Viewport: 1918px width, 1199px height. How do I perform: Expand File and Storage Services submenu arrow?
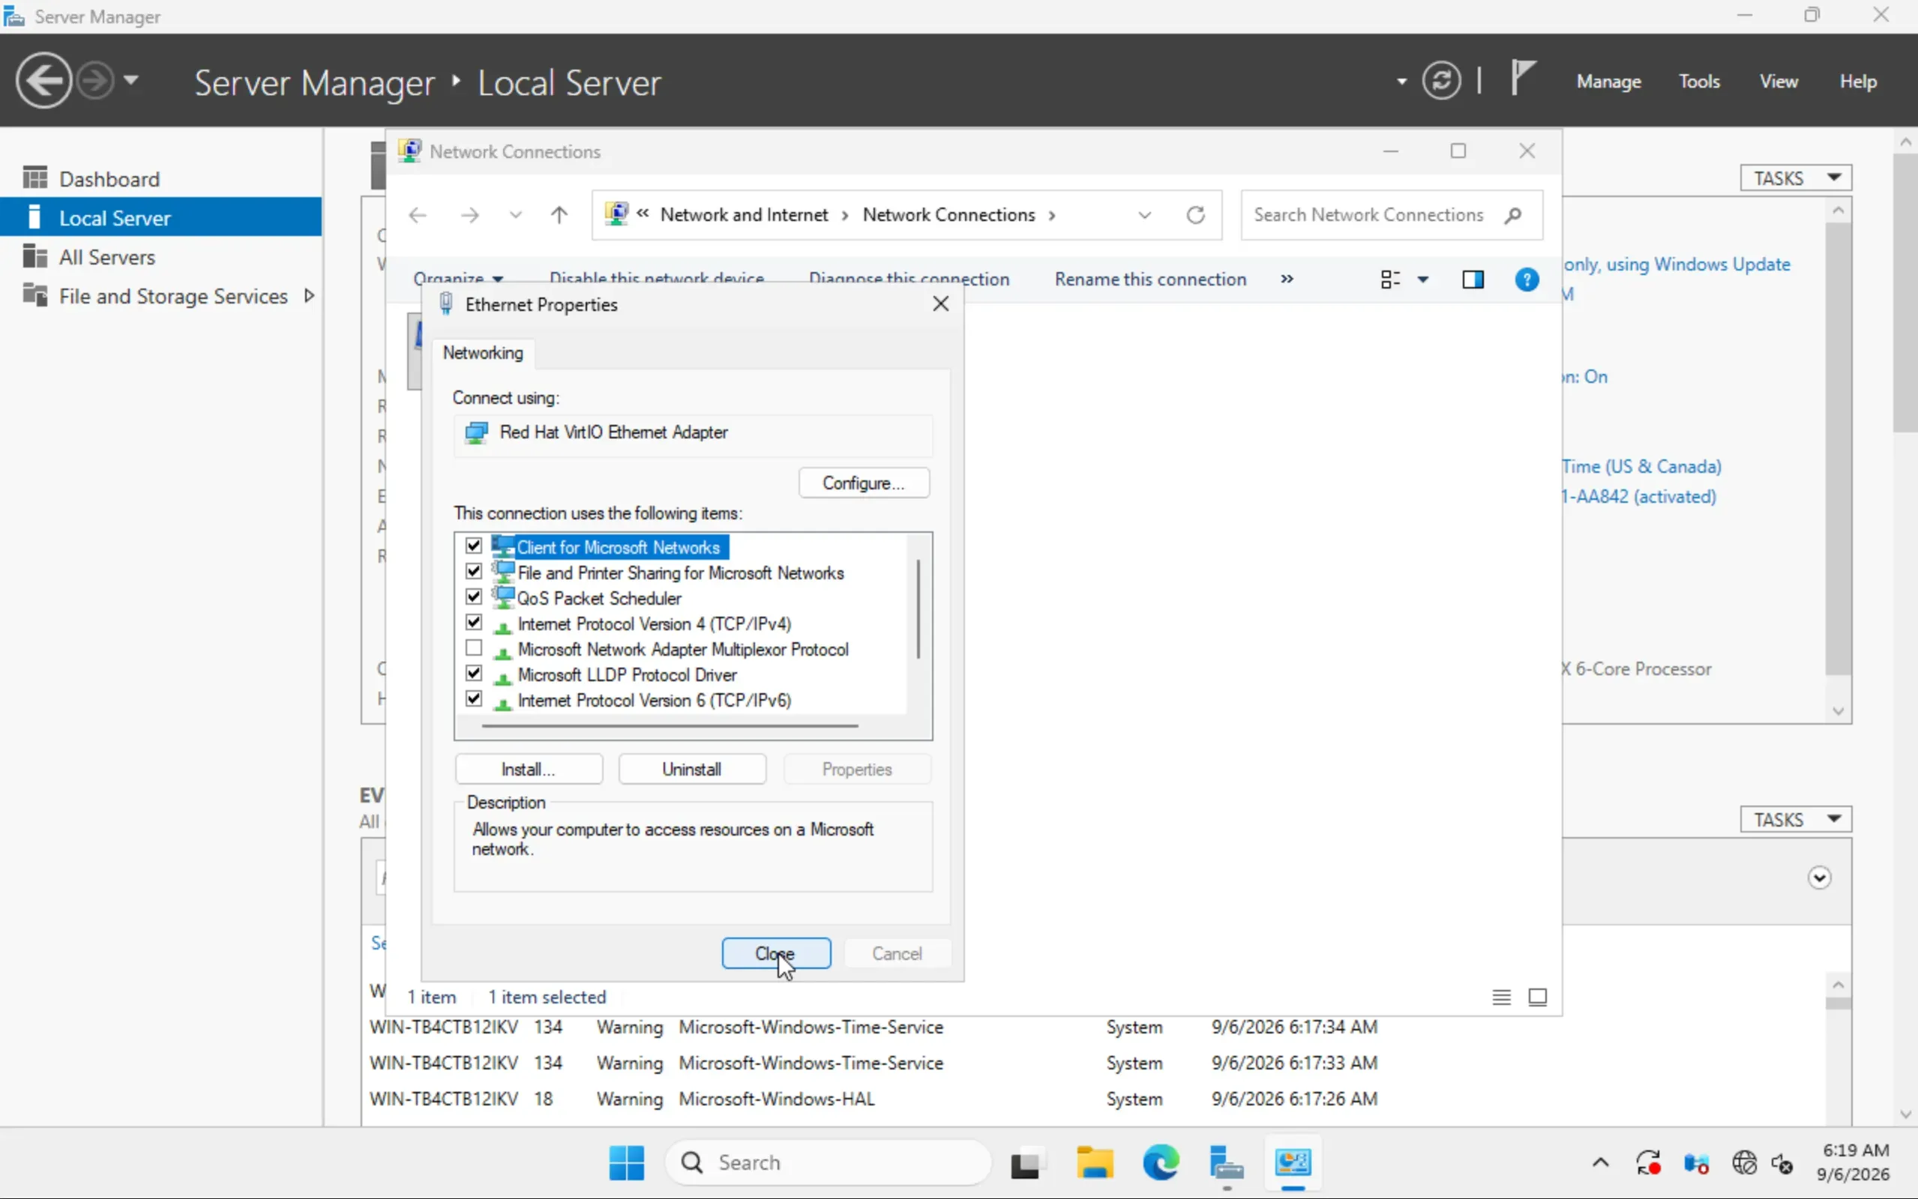click(310, 296)
